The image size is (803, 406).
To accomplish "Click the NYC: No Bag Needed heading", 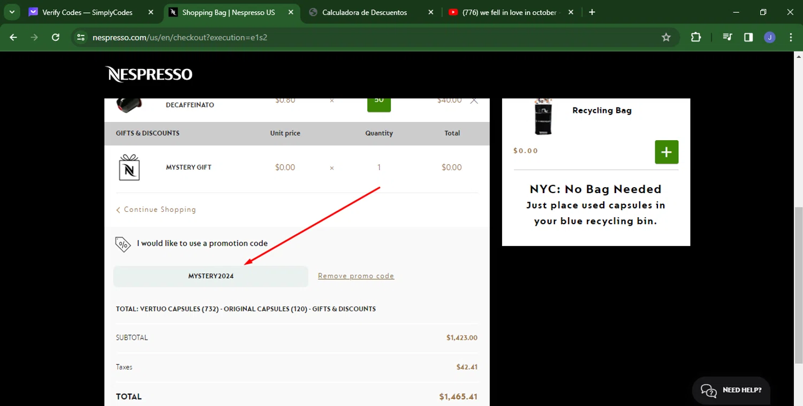I will point(596,189).
